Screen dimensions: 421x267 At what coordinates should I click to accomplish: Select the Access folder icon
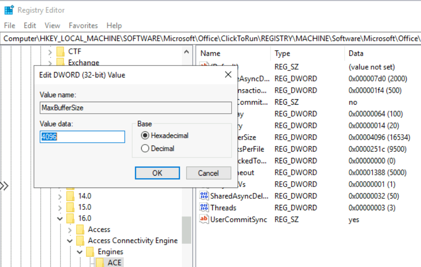pos(80,229)
